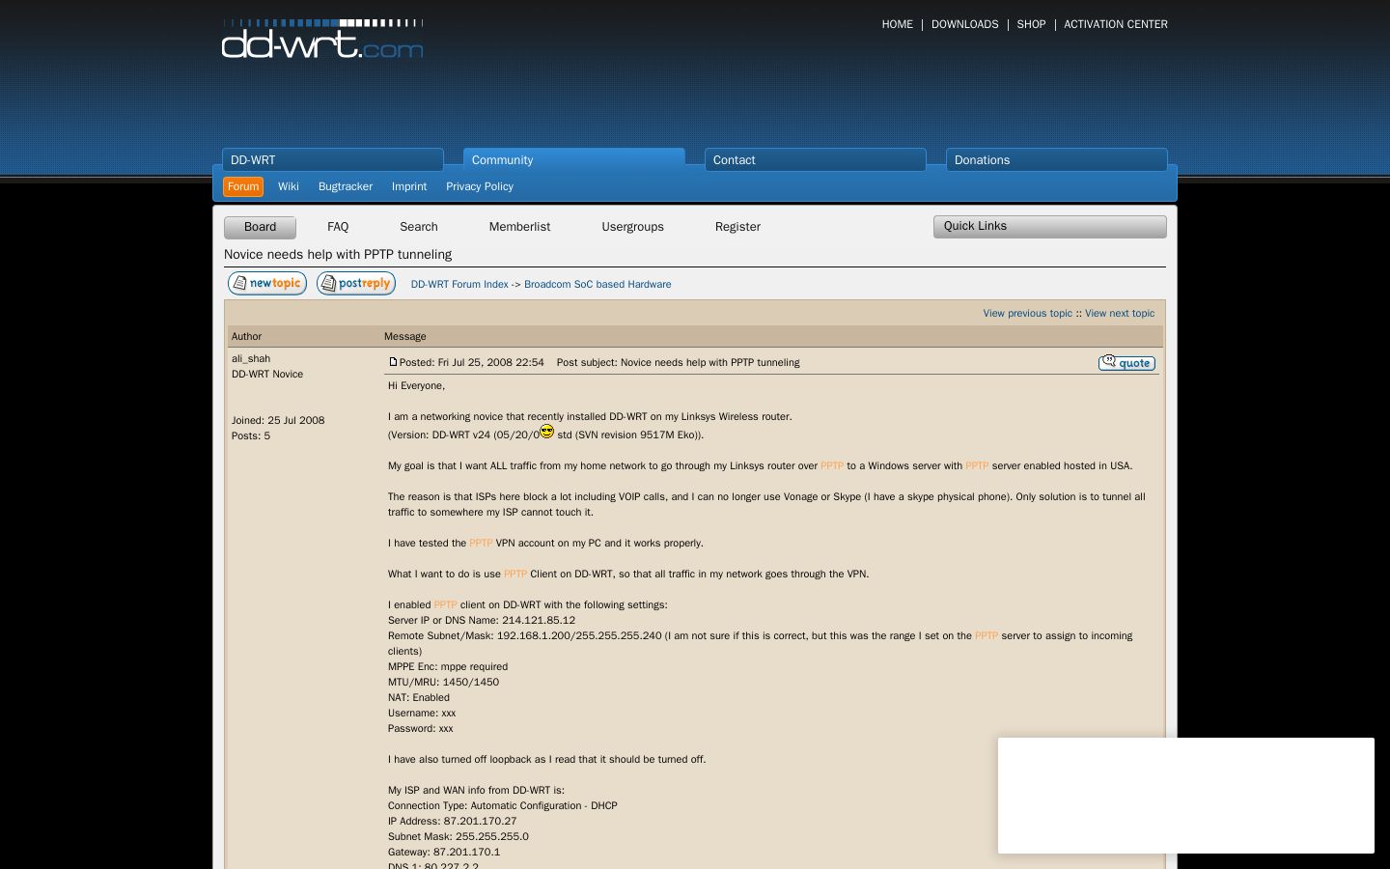Open the Bugtracker submenu item
This screenshot has width=1390, height=869.
(346, 186)
